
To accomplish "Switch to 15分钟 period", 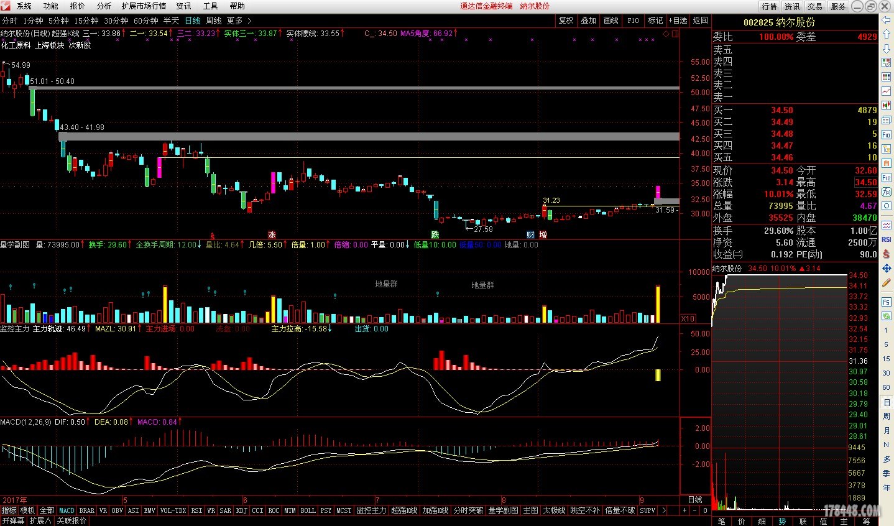I will point(86,21).
